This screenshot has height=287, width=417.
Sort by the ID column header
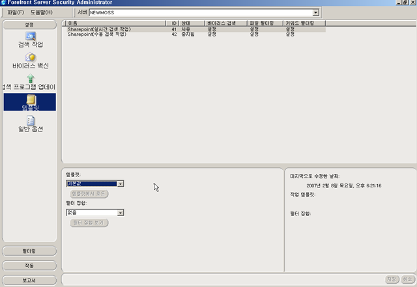[172, 23]
